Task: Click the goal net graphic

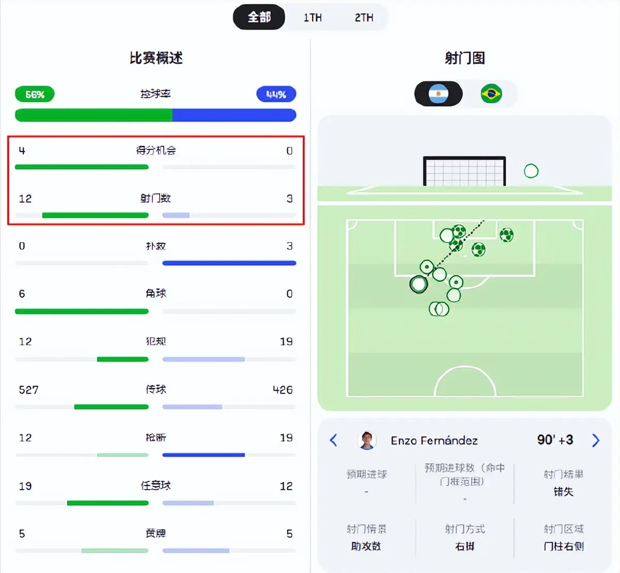Action: [x=464, y=171]
